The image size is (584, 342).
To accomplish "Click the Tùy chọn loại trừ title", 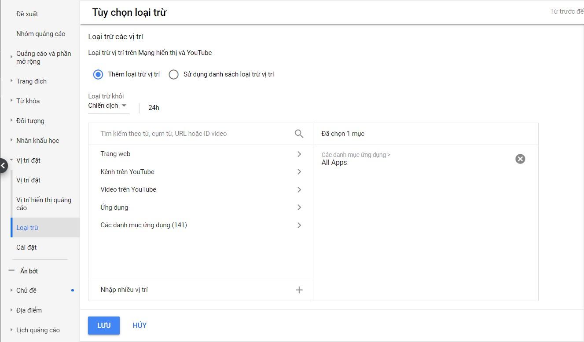I will click(x=129, y=12).
